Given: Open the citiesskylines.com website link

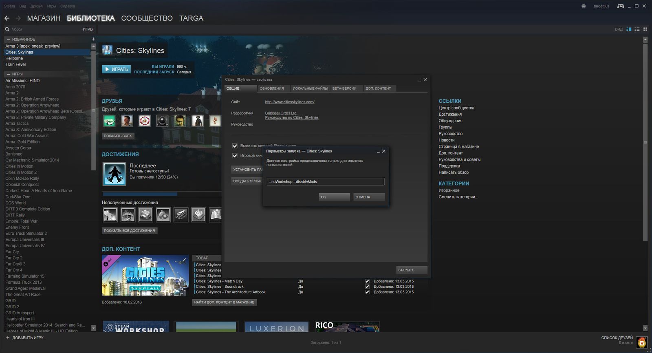Looking at the screenshot, I should 290,102.
